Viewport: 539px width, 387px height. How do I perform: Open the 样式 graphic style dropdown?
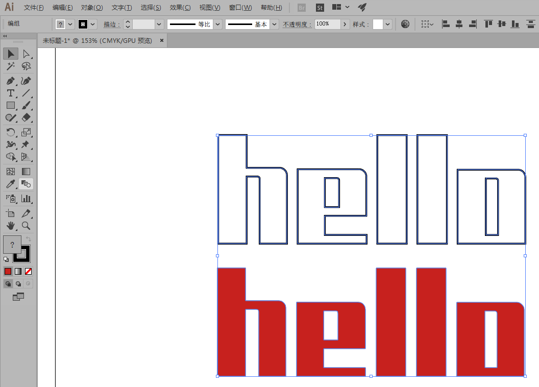[x=387, y=24]
